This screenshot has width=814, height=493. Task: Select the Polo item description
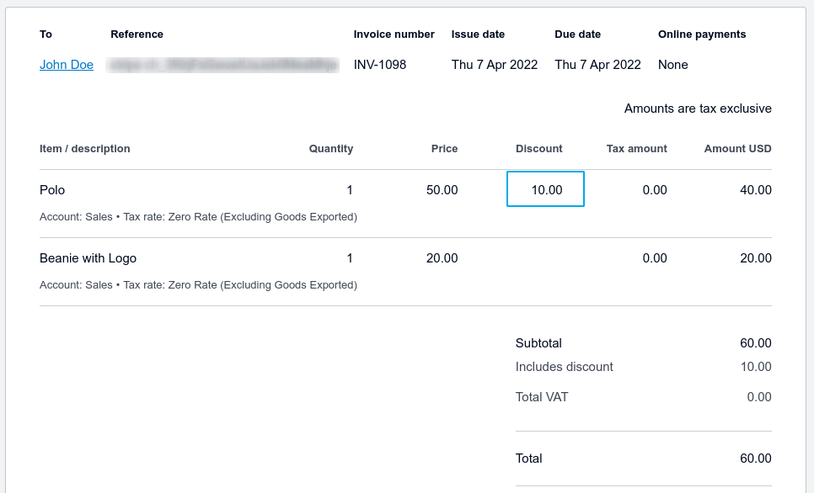[52, 190]
